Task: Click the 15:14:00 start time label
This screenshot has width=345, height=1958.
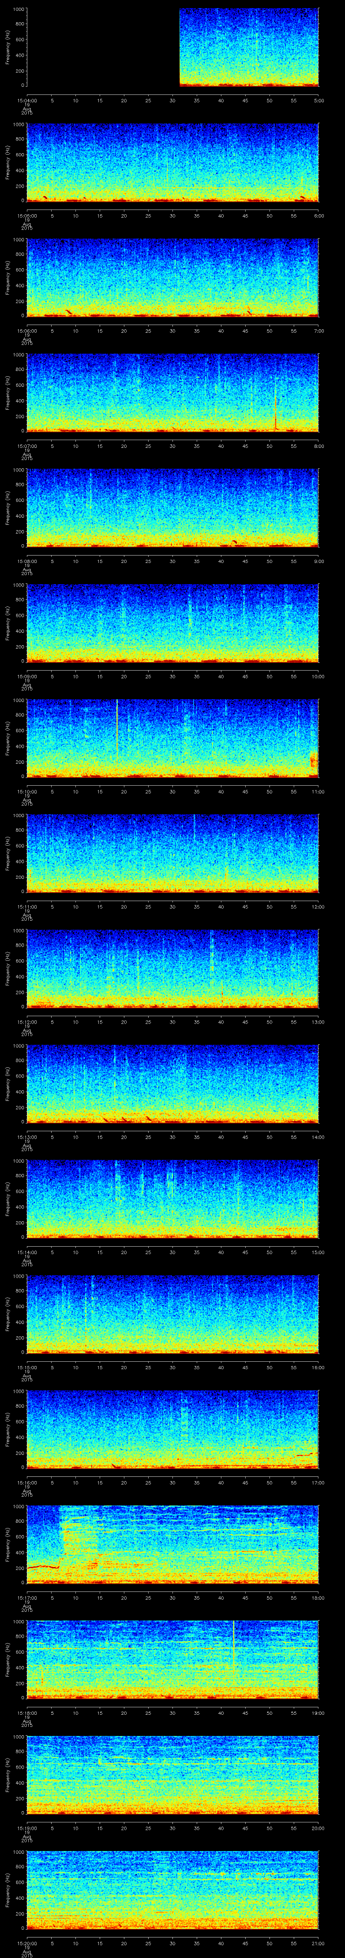Action: [27, 1252]
